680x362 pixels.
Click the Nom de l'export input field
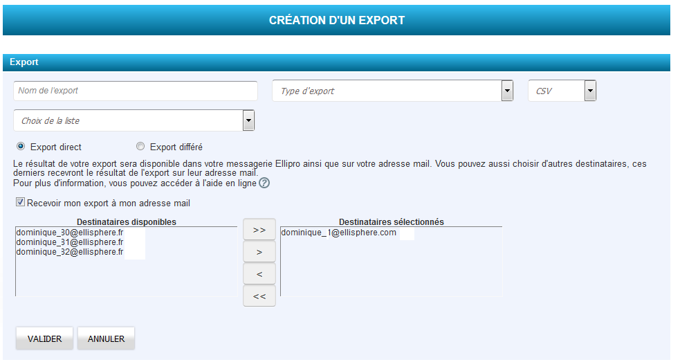click(x=135, y=91)
